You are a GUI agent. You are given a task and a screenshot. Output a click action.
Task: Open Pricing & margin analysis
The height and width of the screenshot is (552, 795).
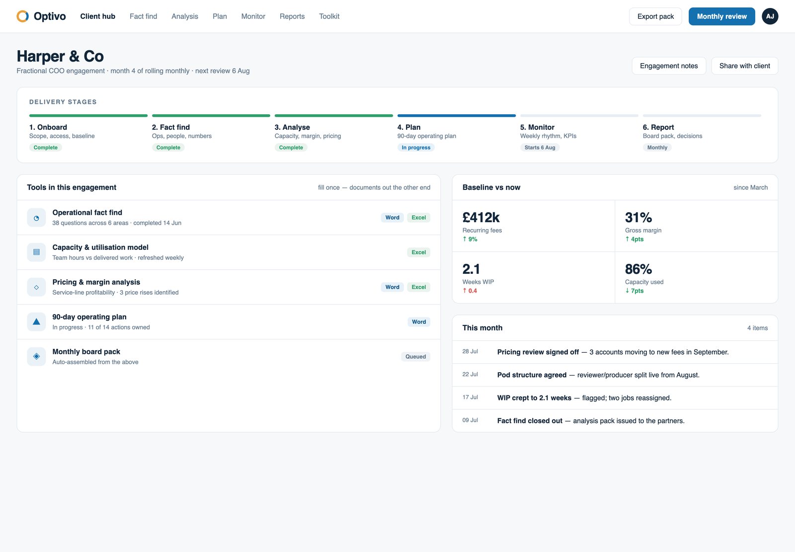pyautogui.click(x=229, y=287)
